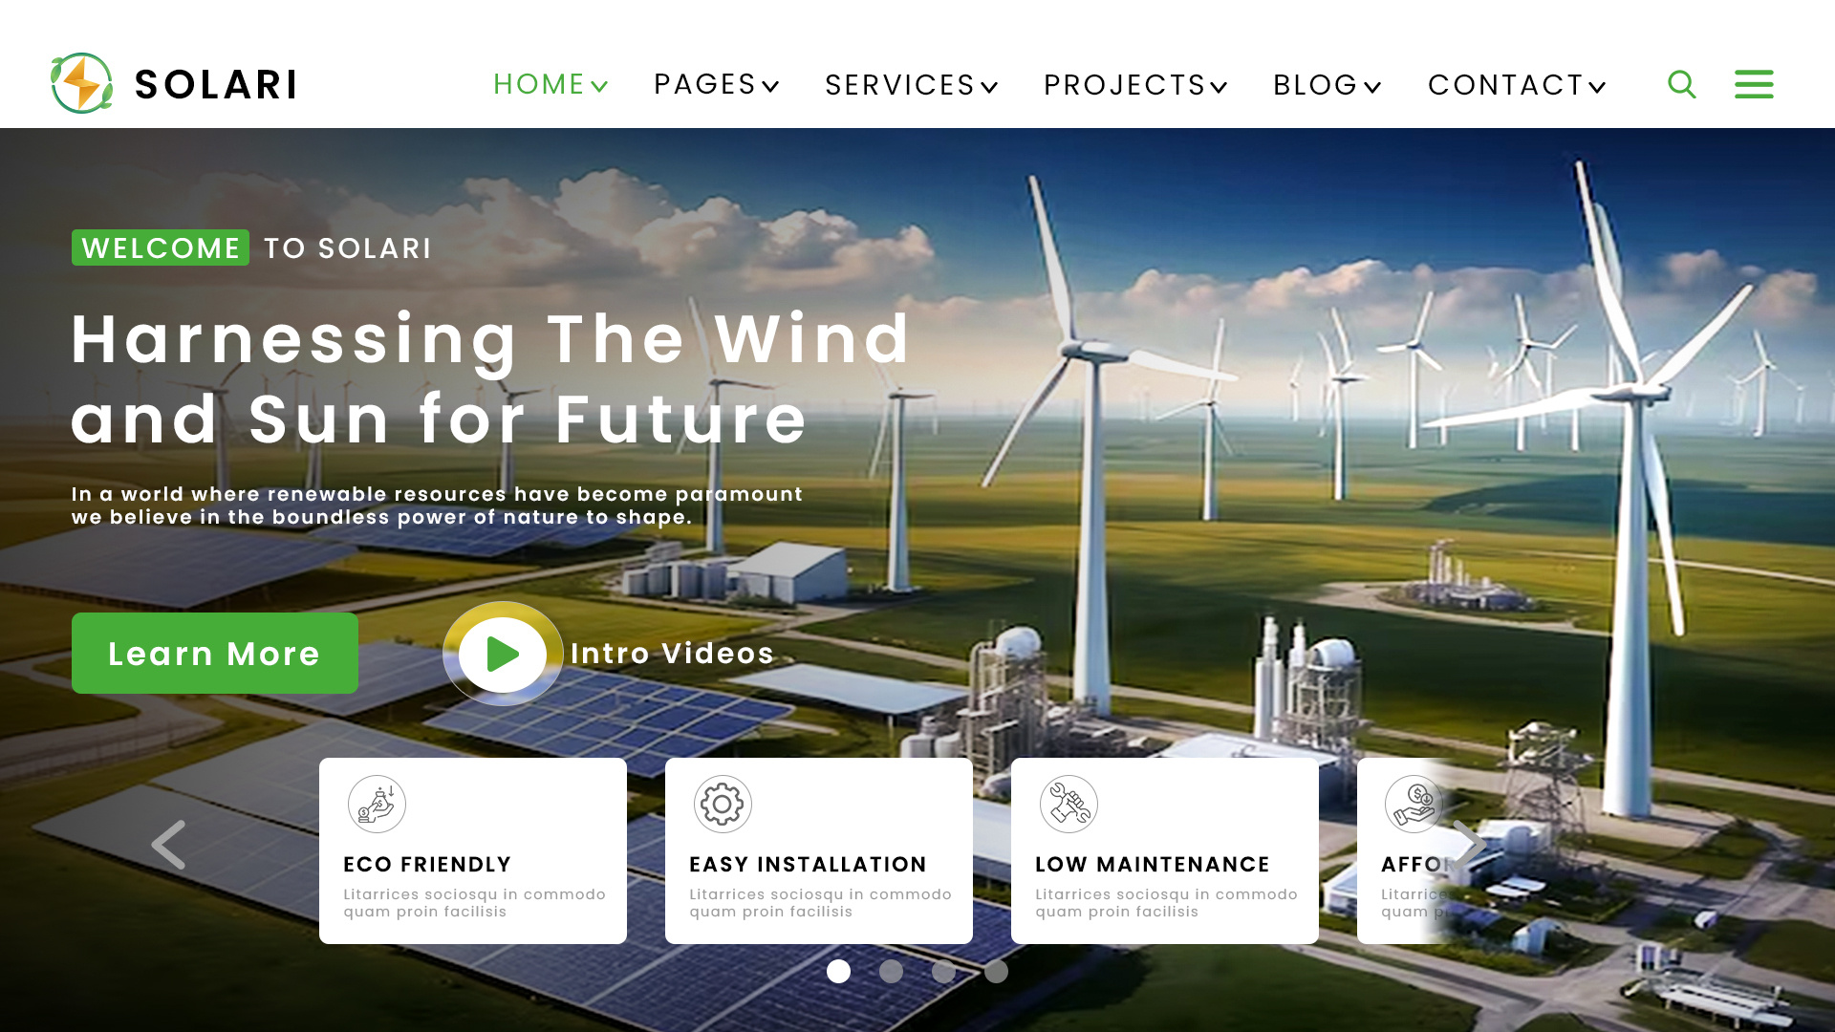Open the Pages menu item
Screen dimensions: 1835x1032
[716, 85]
